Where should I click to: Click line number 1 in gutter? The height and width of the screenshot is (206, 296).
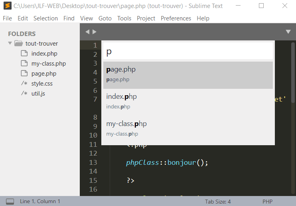[95, 45]
